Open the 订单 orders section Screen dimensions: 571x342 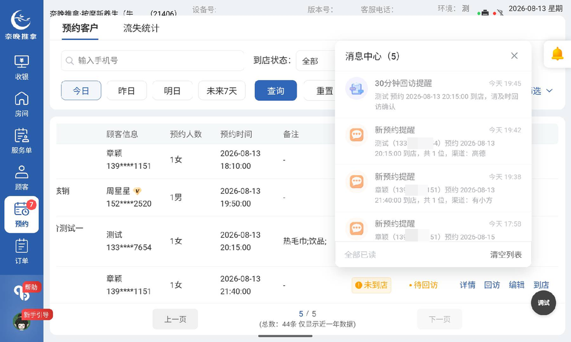point(22,251)
